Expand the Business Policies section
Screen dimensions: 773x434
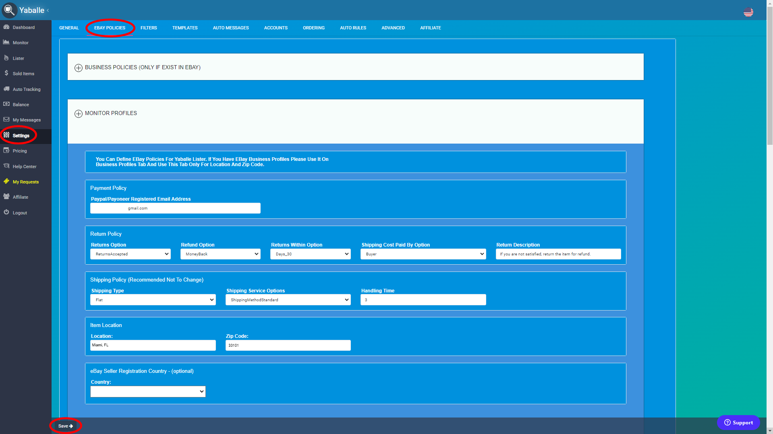point(79,68)
